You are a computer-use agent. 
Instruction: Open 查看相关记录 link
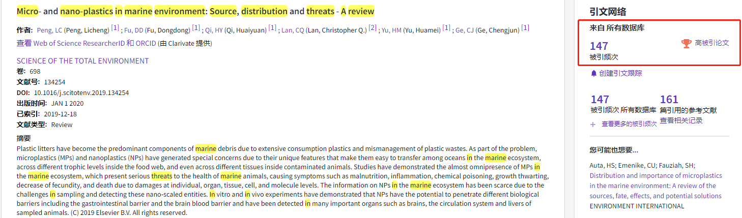pyautogui.click(x=681, y=120)
